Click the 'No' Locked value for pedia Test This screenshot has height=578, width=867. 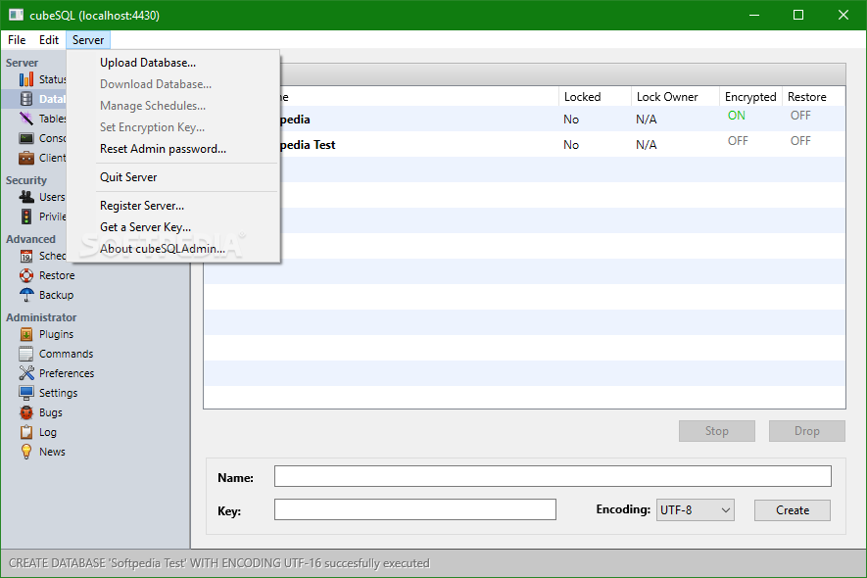tap(571, 145)
